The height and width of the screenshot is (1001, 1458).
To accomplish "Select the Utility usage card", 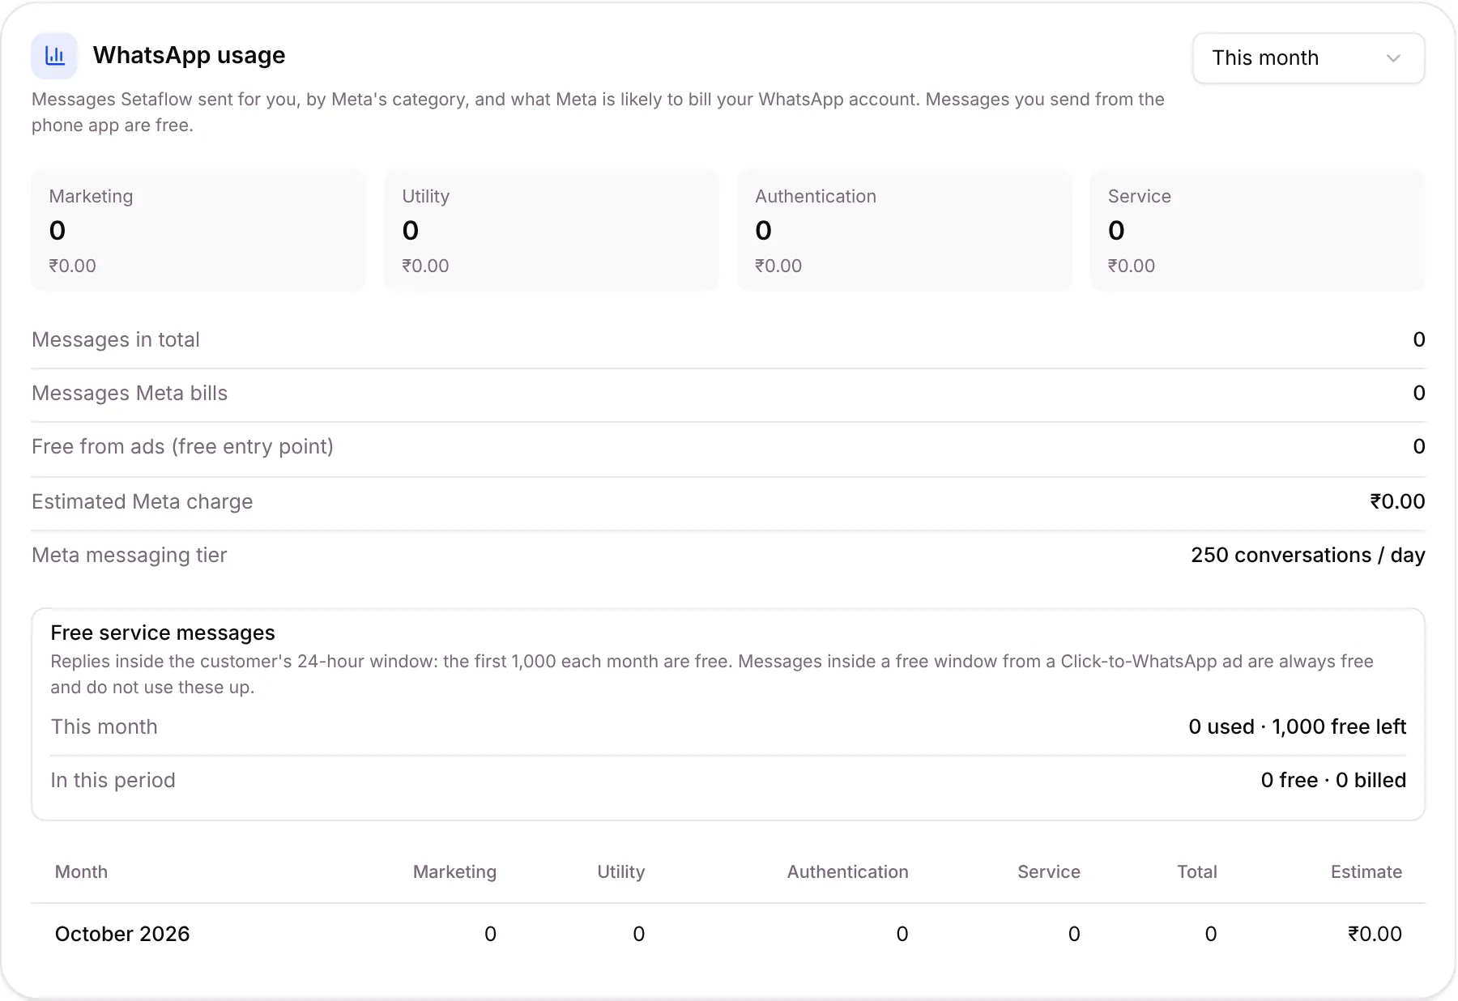I will pos(552,230).
